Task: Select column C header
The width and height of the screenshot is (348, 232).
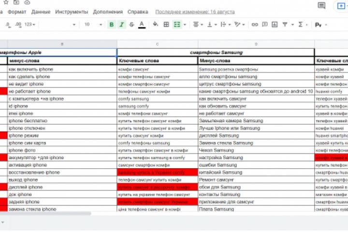Action: tap(158, 44)
